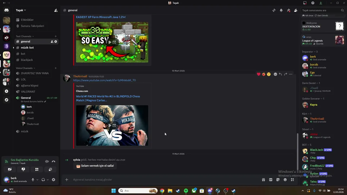Create a channel in Voice Channels
This screenshot has height=195, width=347.
[56, 68]
